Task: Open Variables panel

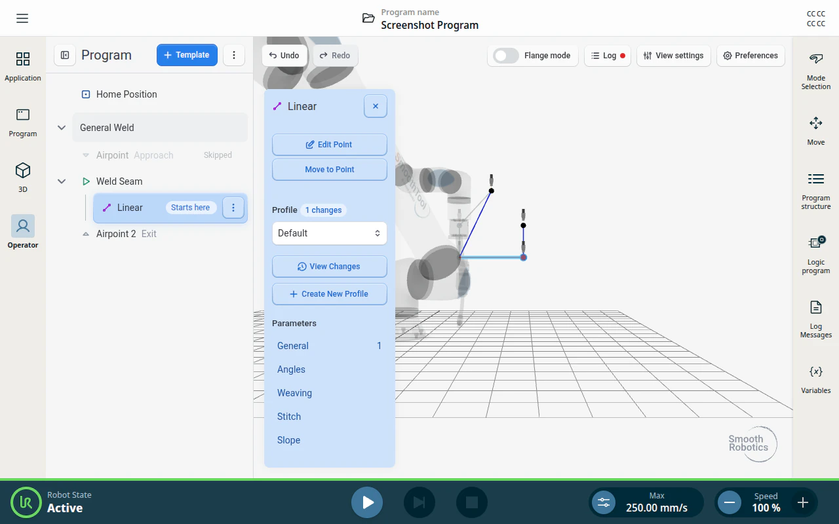Action: [815, 380]
